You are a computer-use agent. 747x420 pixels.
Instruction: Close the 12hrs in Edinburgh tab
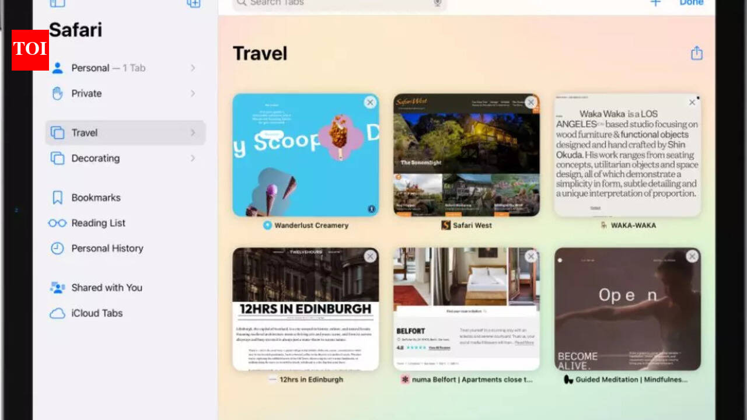click(370, 257)
